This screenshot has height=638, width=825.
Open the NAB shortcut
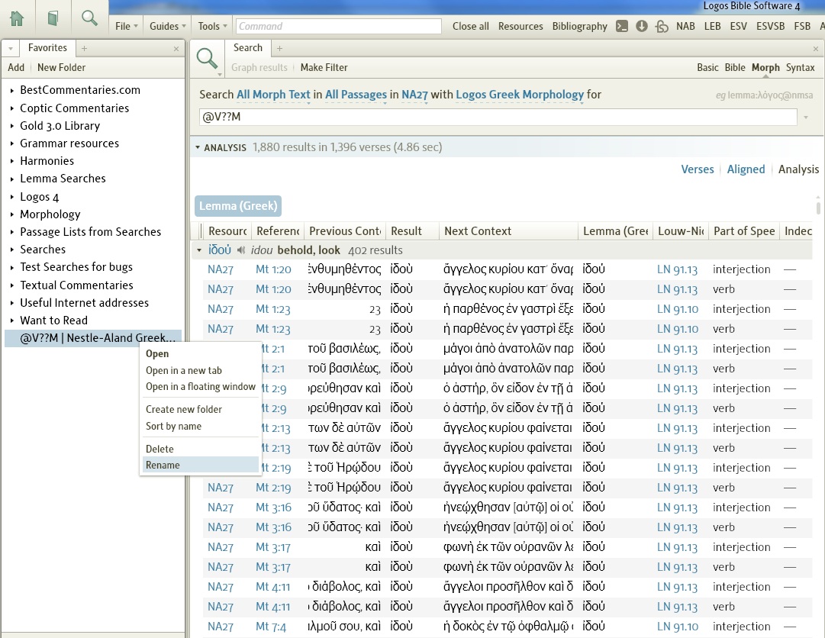[685, 26]
